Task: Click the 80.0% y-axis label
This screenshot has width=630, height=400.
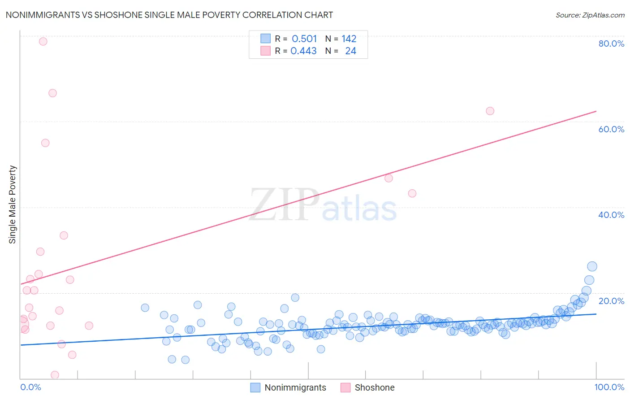Action: point(611,43)
